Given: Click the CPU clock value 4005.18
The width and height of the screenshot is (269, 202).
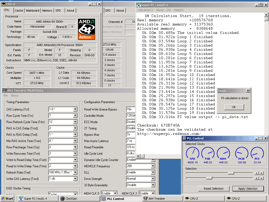Looking at the screenshot, I should click(x=193, y=163).
